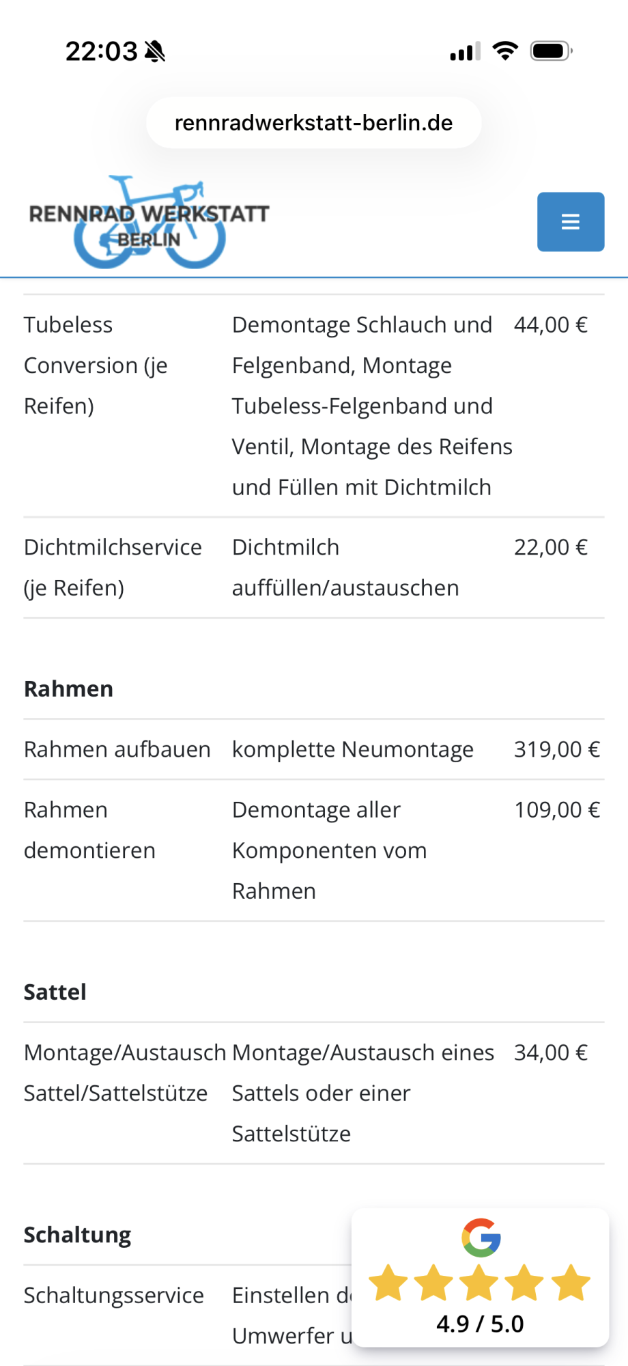The height and width of the screenshot is (1366, 628).
Task: Tap the rennradwerkstatt-berlin.de address bar
Action: [x=313, y=123]
